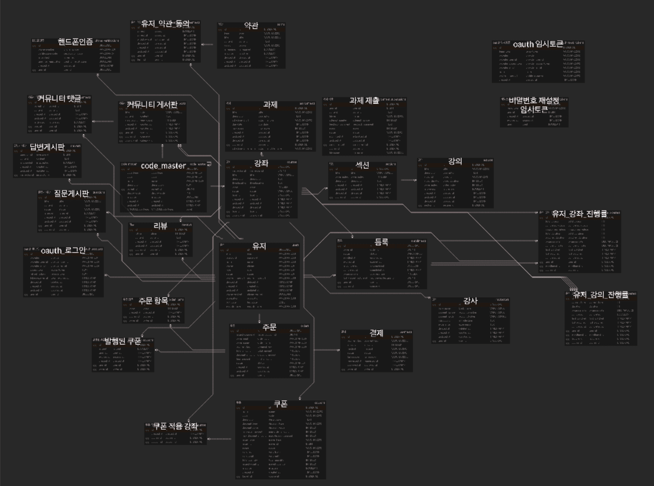Select the 리뷰 table title
Screen dimensions: 654x486
click(x=160, y=226)
